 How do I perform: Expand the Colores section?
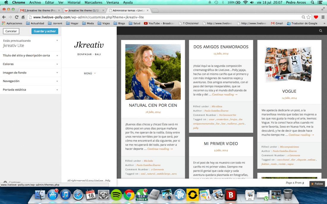(30, 64)
